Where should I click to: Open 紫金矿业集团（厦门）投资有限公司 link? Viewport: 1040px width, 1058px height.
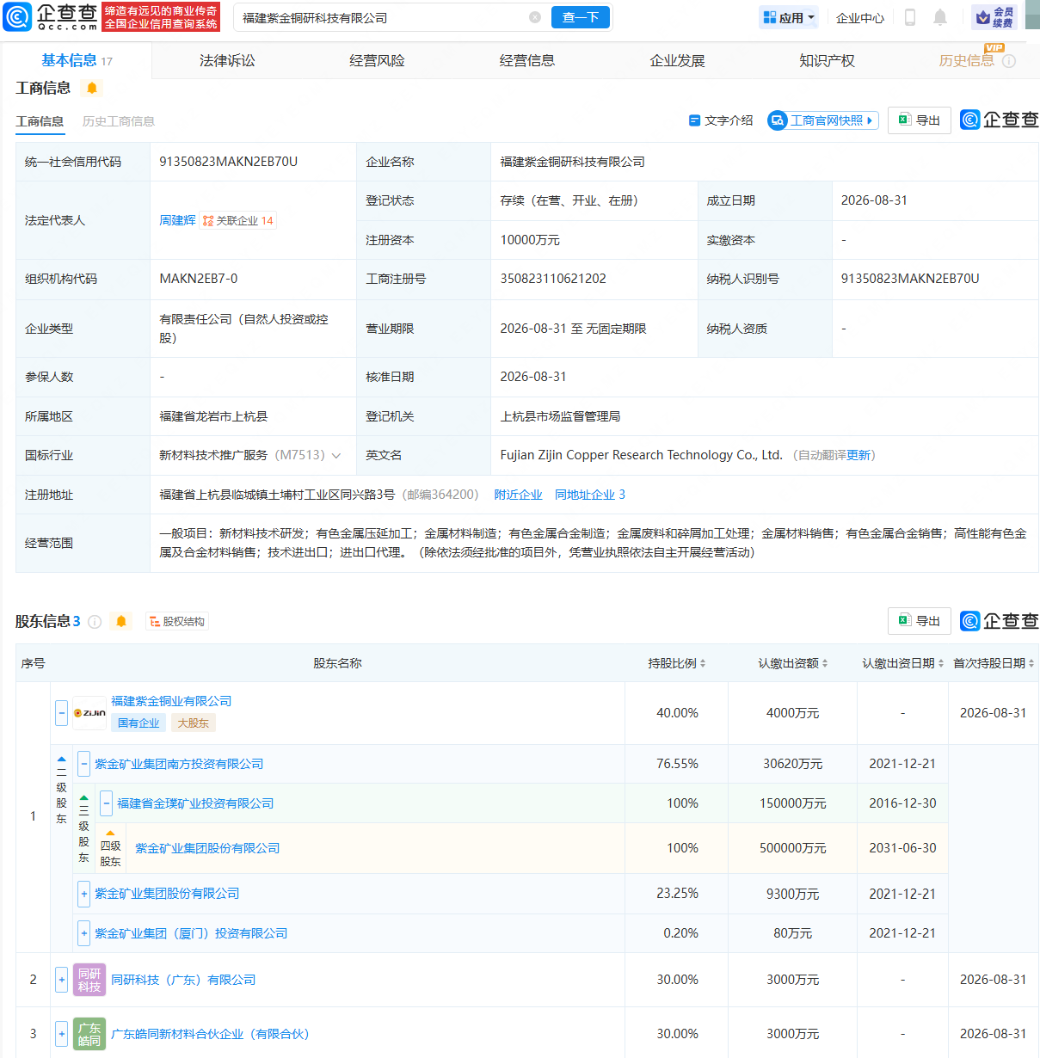[191, 933]
